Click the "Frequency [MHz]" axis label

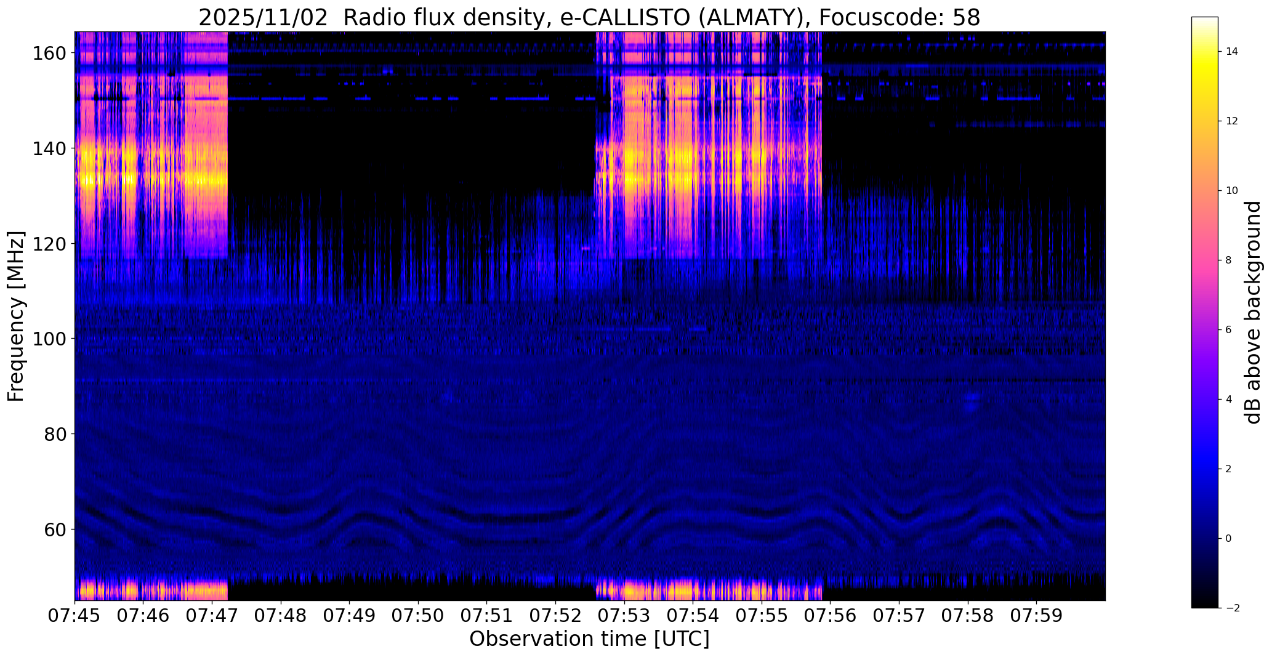click(16, 316)
